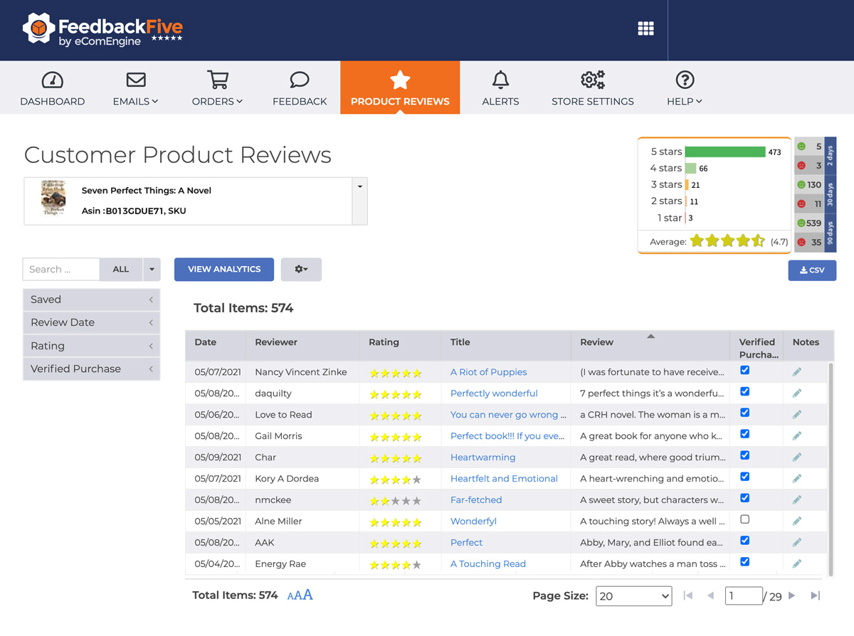The height and width of the screenshot is (636, 854).
Task: Toggle the Verified Purchase checkbox for AAK's review
Action: 744,541
